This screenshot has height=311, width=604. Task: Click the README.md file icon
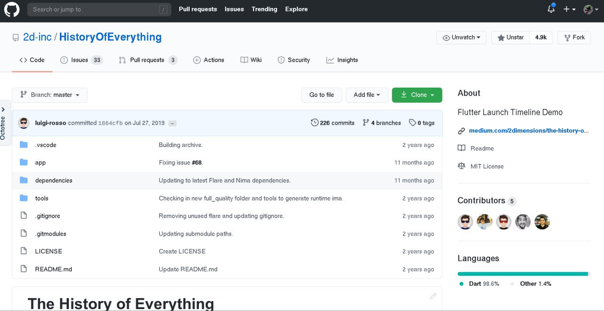pyautogui.click(x=24, y=269)
